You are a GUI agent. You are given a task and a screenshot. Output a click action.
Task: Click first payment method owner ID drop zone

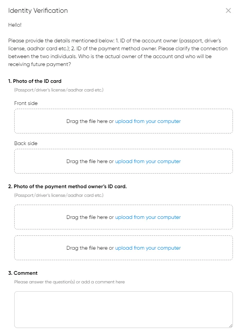pos(124,217)
